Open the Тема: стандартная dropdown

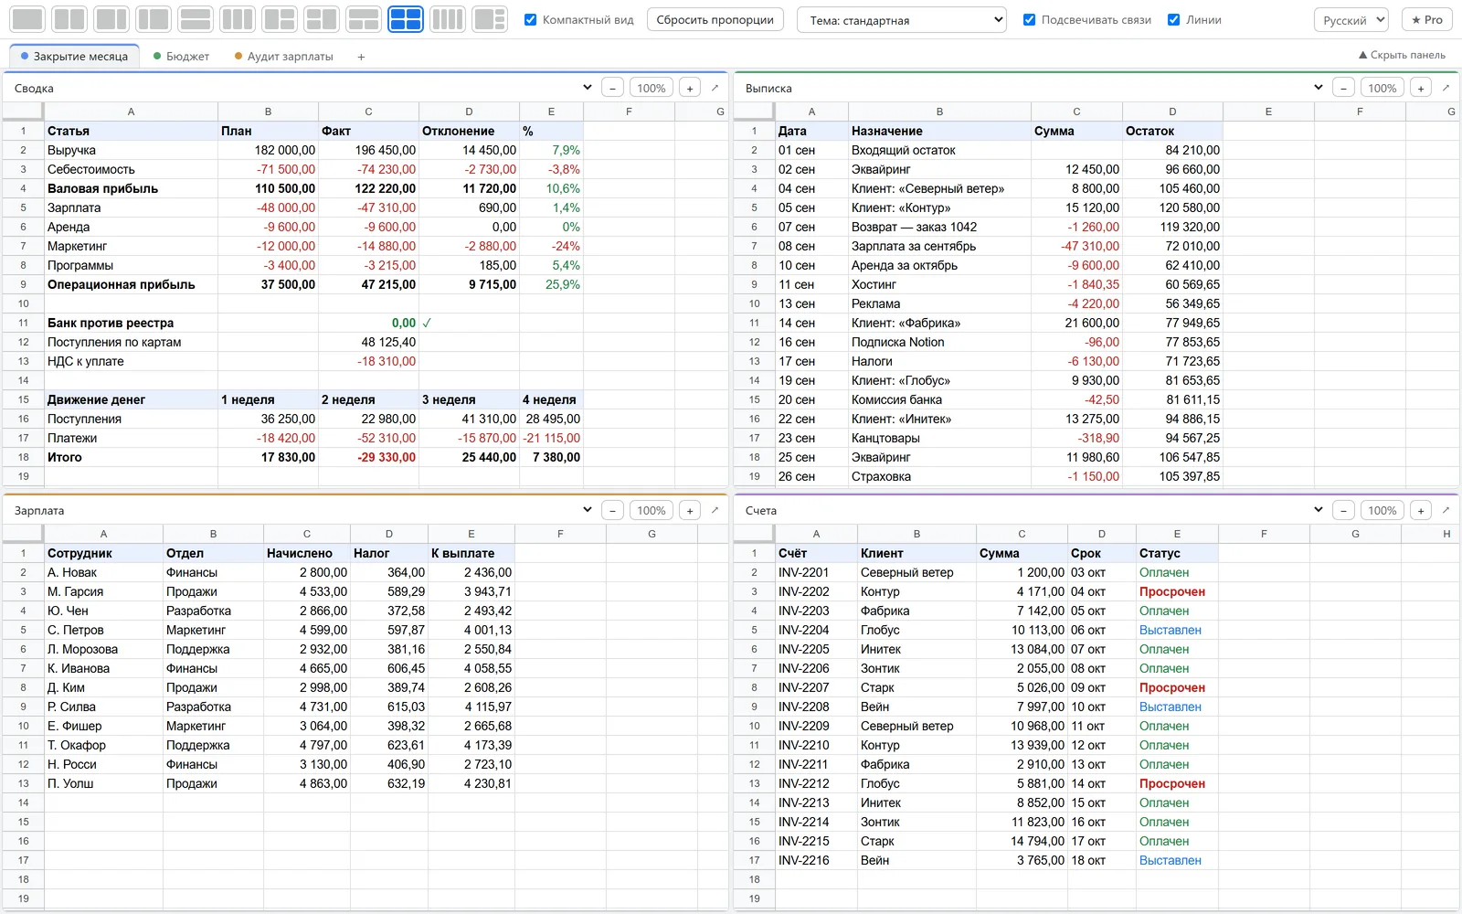click(x=902, y=20)
